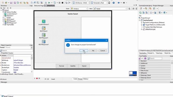173x97 pixels.
Task: Expand the Border property in Object Inspector
Action: click(x=1, y=63)
